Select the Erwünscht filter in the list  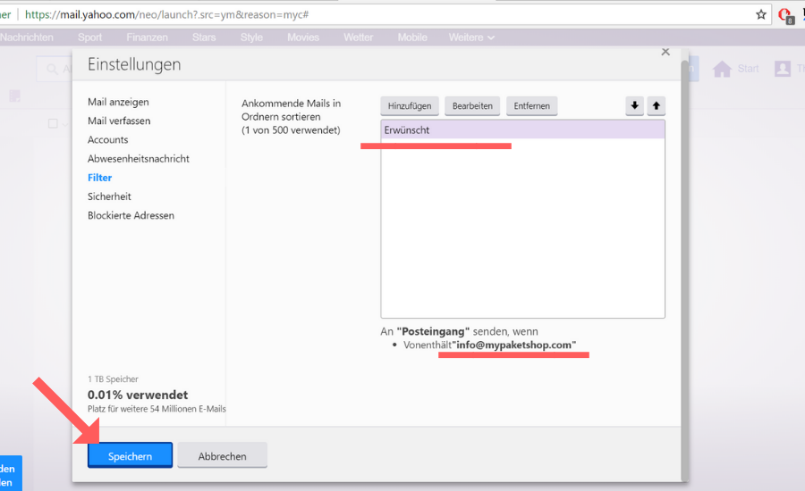point(521,130)
